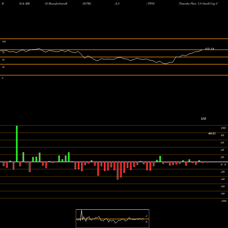Click MR axis label '-100'
This screenshot has width=228, height=228.
[x=223, y=201]
